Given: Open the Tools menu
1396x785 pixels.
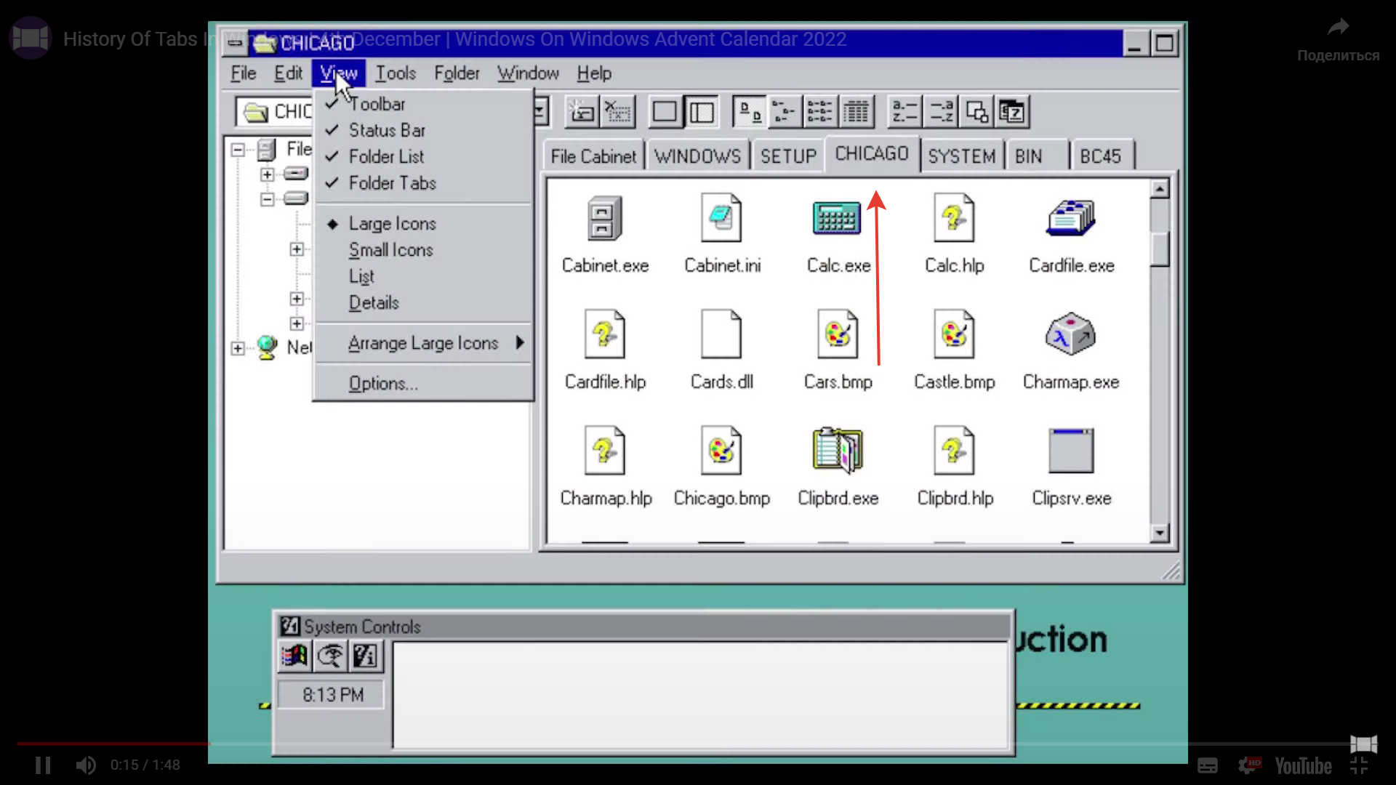Looking at the screenshot, I should pos(396,73).
